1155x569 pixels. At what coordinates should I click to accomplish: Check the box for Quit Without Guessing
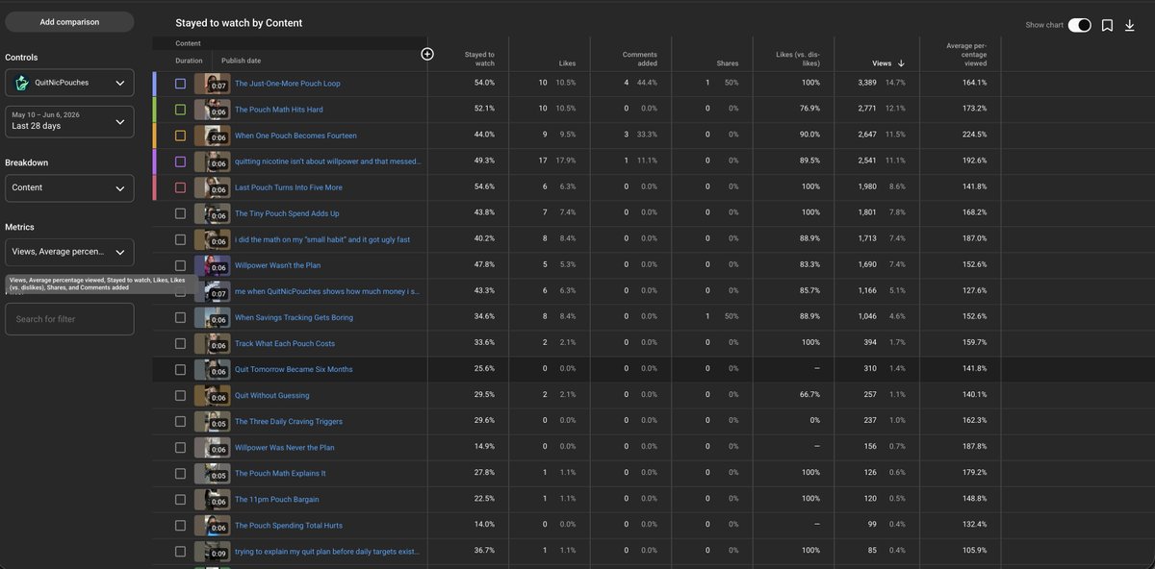click(x=180, y=395)
